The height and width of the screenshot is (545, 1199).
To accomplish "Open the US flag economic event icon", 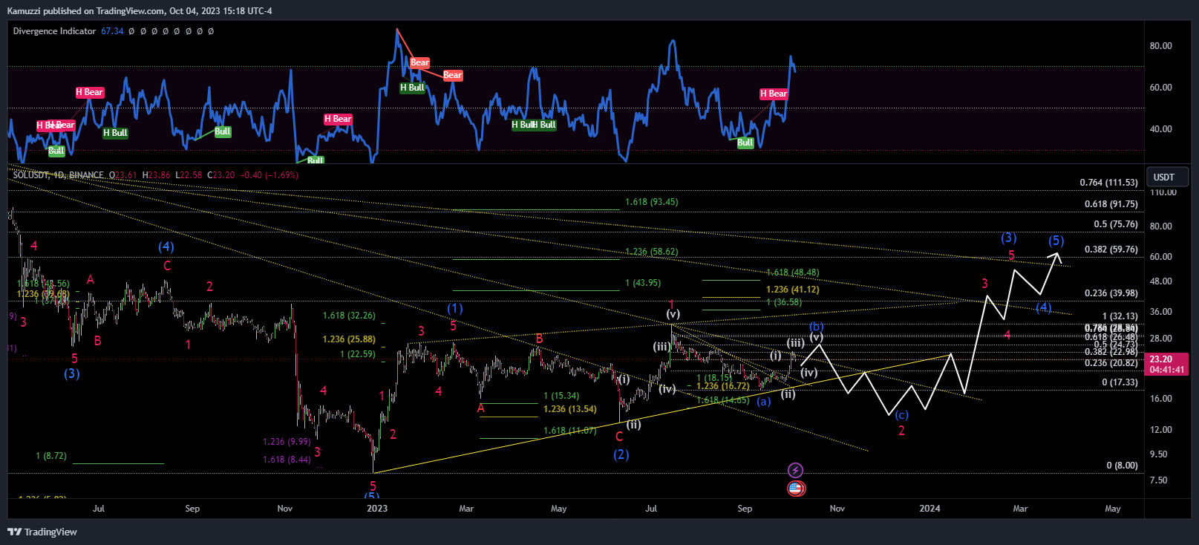I will (796, 489).
